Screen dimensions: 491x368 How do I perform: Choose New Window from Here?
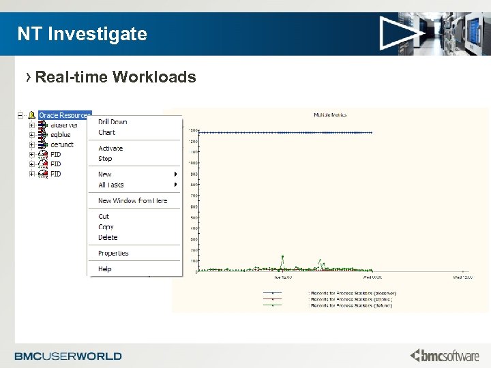click(x=134, y=200)
